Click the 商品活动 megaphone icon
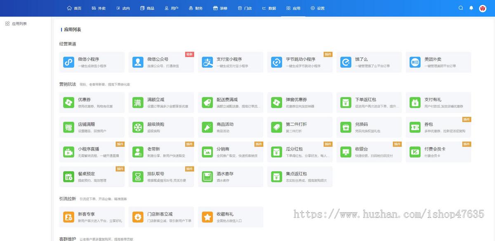495x241 pixels. (x=207, y=127)
